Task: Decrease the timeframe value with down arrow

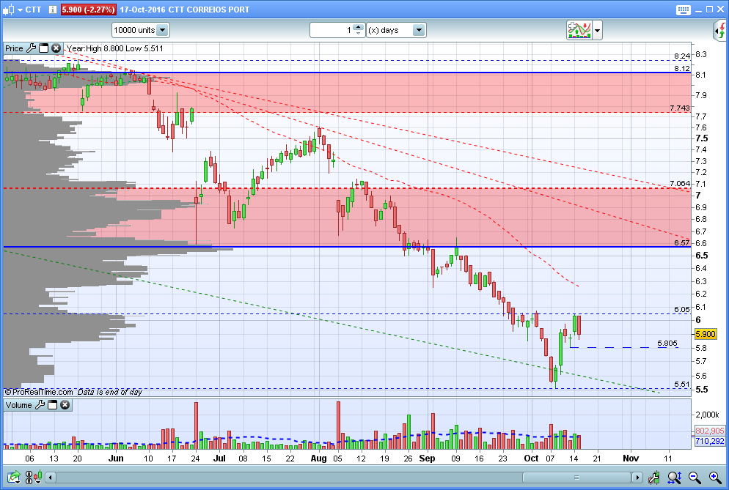Action: pyautogui.click(x=358, y=34)
